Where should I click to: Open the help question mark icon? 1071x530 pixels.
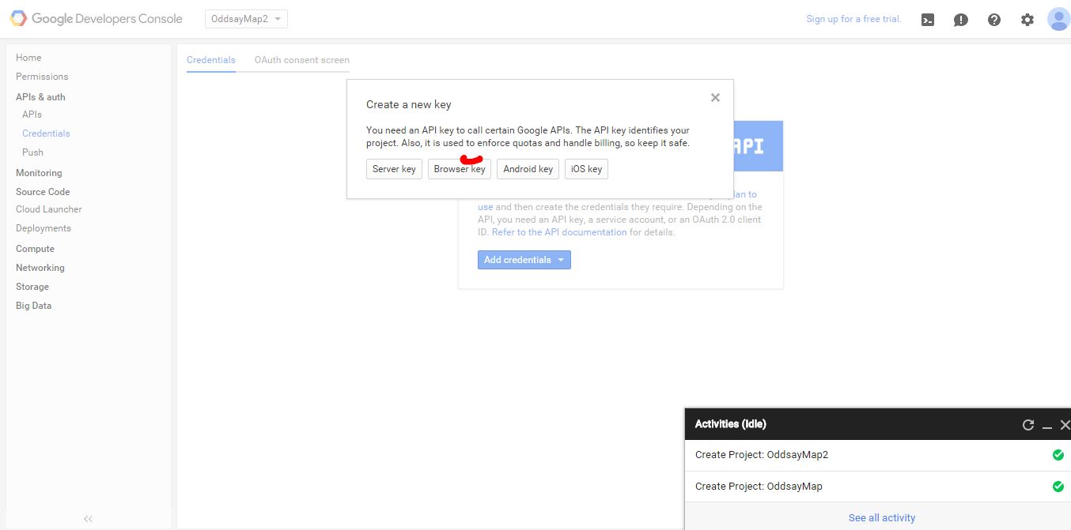(x=993, y=19)
